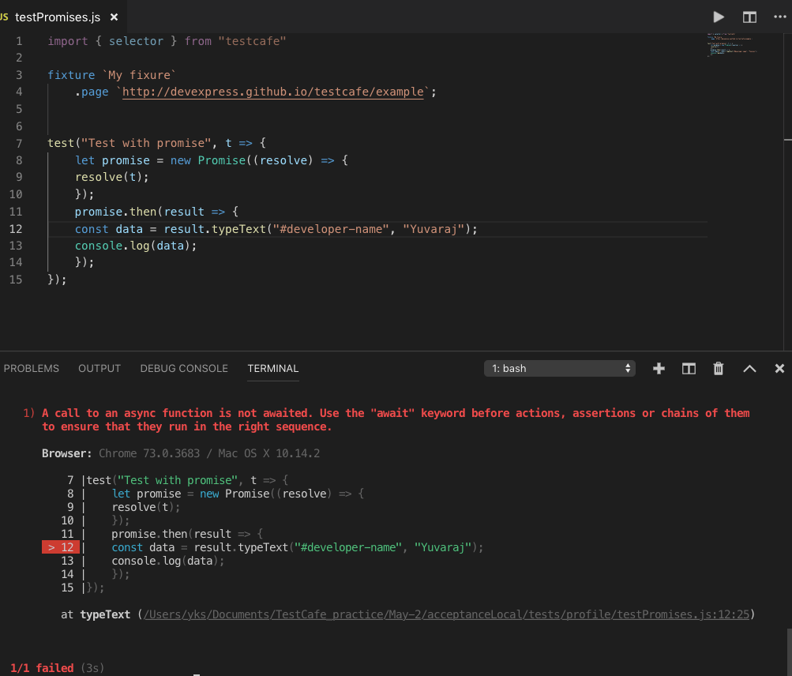Switch to the OUTPUT panel tab

pos(99,368)
